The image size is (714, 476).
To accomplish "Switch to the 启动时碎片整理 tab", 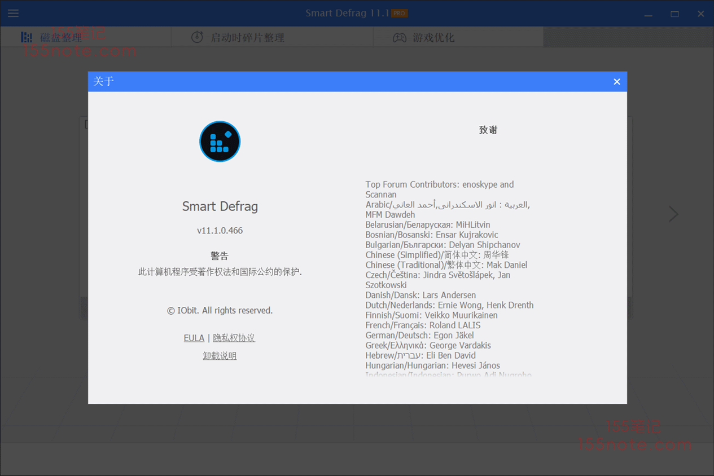I will pyautogui.click(x=247, y=38).
